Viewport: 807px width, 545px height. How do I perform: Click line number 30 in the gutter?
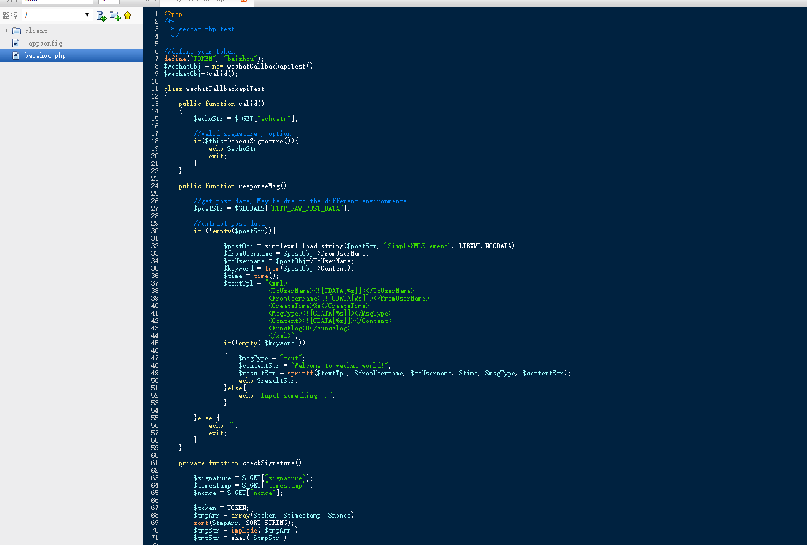[155, 231]
